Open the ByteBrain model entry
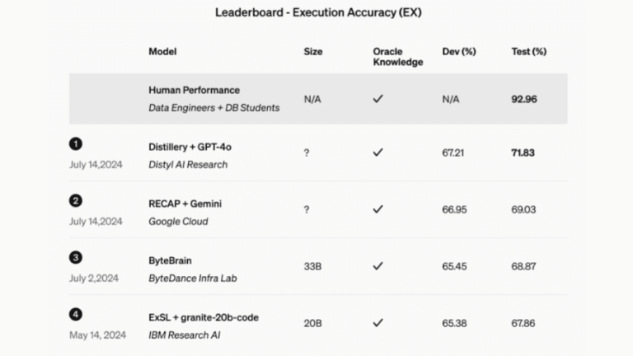633x356 pixels. point(171,260)
